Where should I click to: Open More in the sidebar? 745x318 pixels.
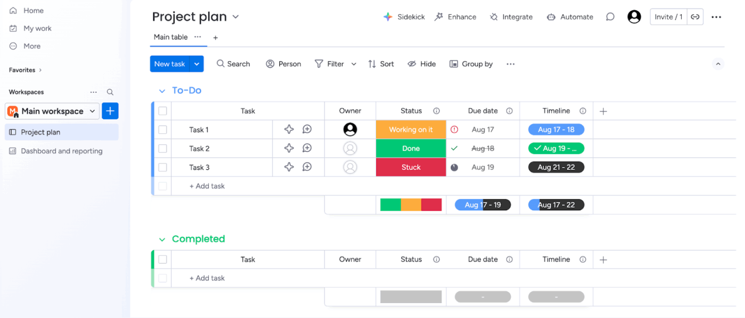[25, 46]
